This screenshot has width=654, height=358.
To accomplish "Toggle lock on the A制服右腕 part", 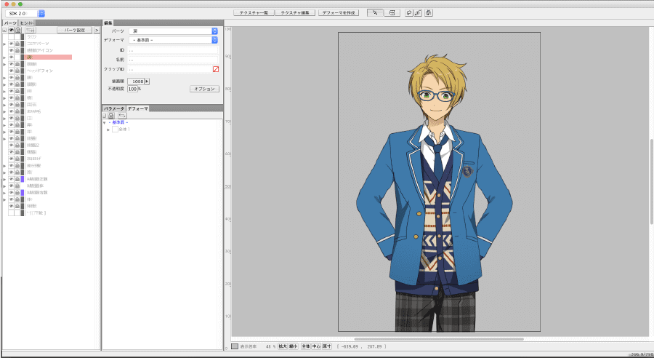I will (17, 193).
